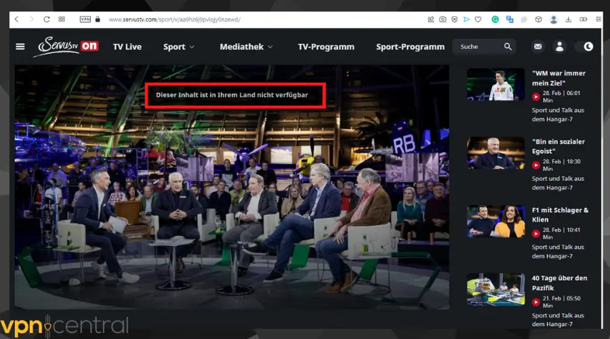The width and height of the screenshot is (610, 339).
Task: Reload the page in the browser
Action: (x=47, y=20)
